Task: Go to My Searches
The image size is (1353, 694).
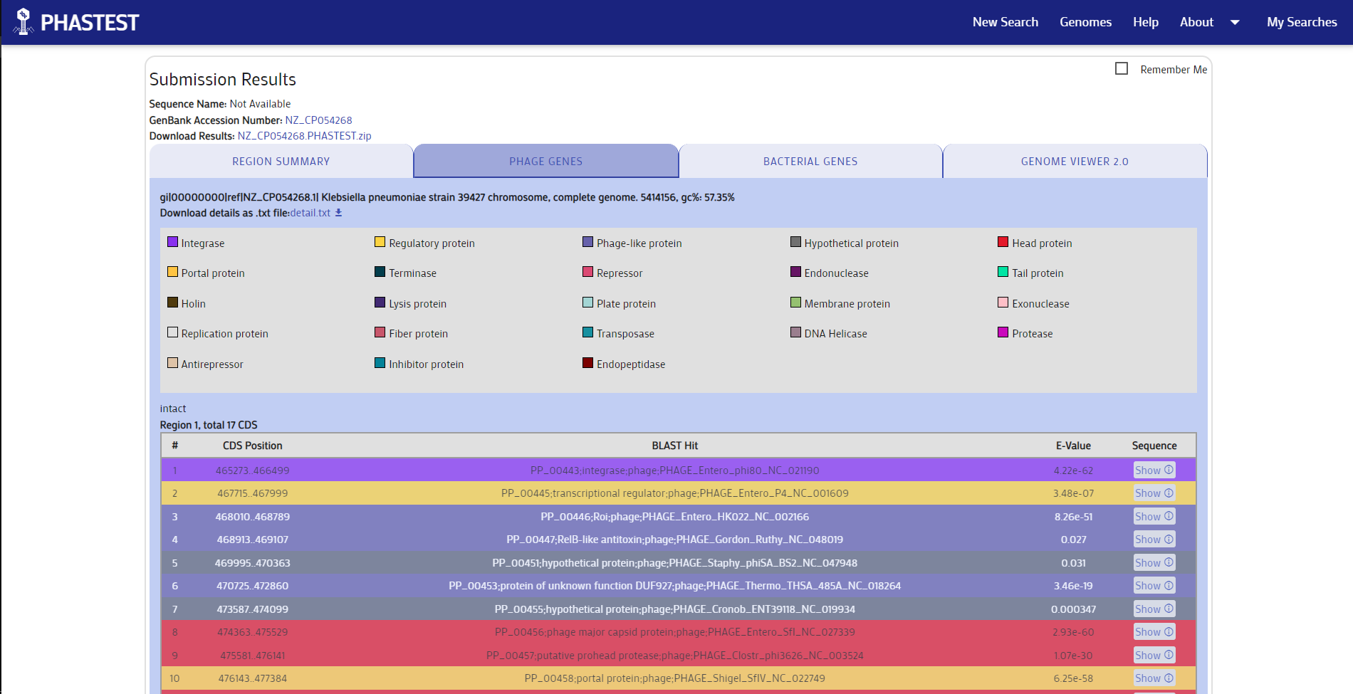Action: [1302, 22]
